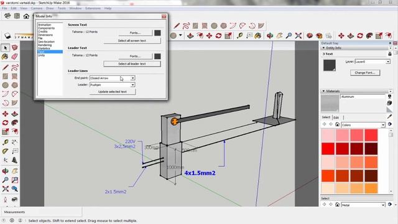Select the Protractor tool in left palette

(x=6, y=151)
